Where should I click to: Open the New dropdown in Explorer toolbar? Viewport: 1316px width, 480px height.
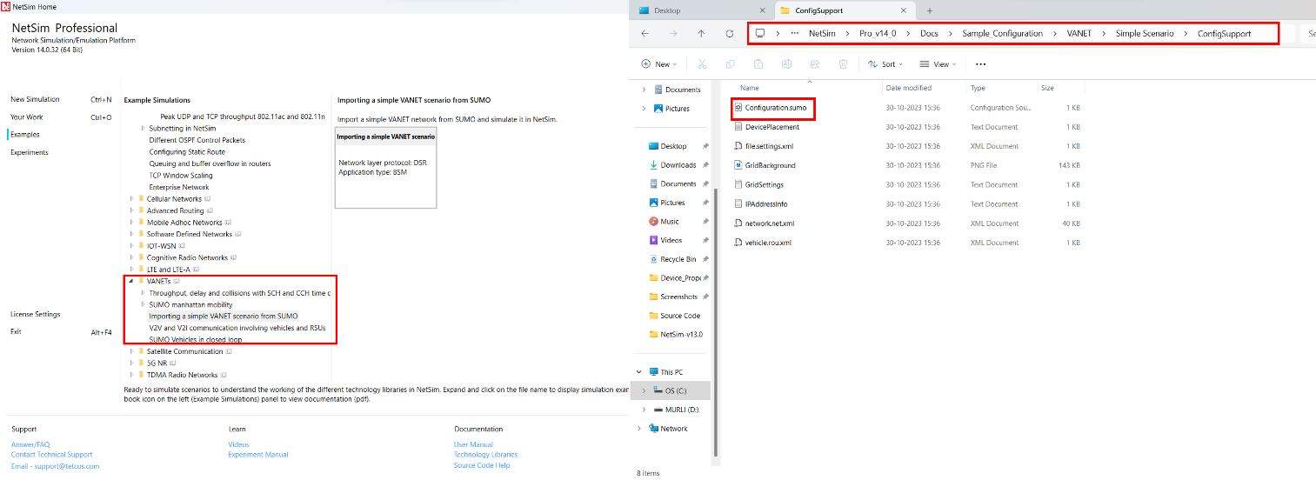[x=660, y=64]
